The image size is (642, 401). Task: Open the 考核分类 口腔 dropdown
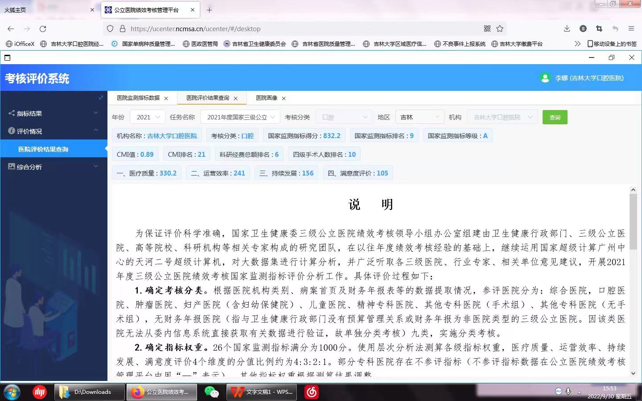(x=344, y=117)
